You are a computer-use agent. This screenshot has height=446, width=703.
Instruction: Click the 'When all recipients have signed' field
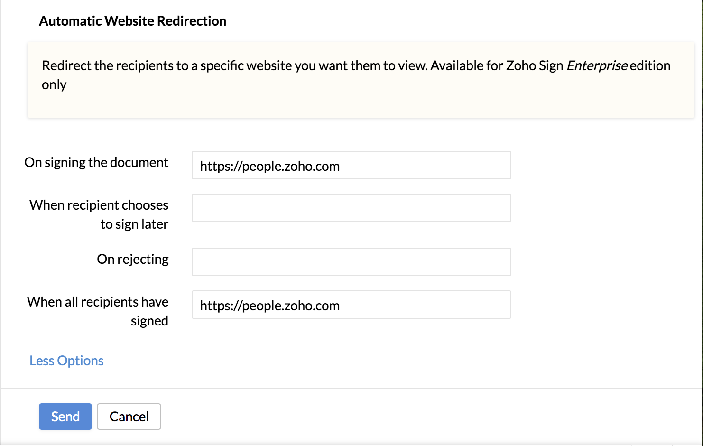tap(351, 305)
